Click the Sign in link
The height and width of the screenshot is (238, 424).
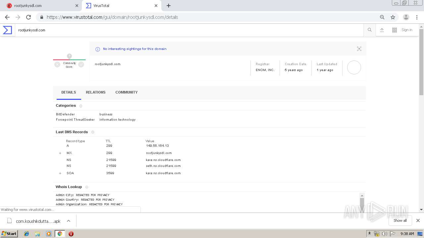[407, 30]
